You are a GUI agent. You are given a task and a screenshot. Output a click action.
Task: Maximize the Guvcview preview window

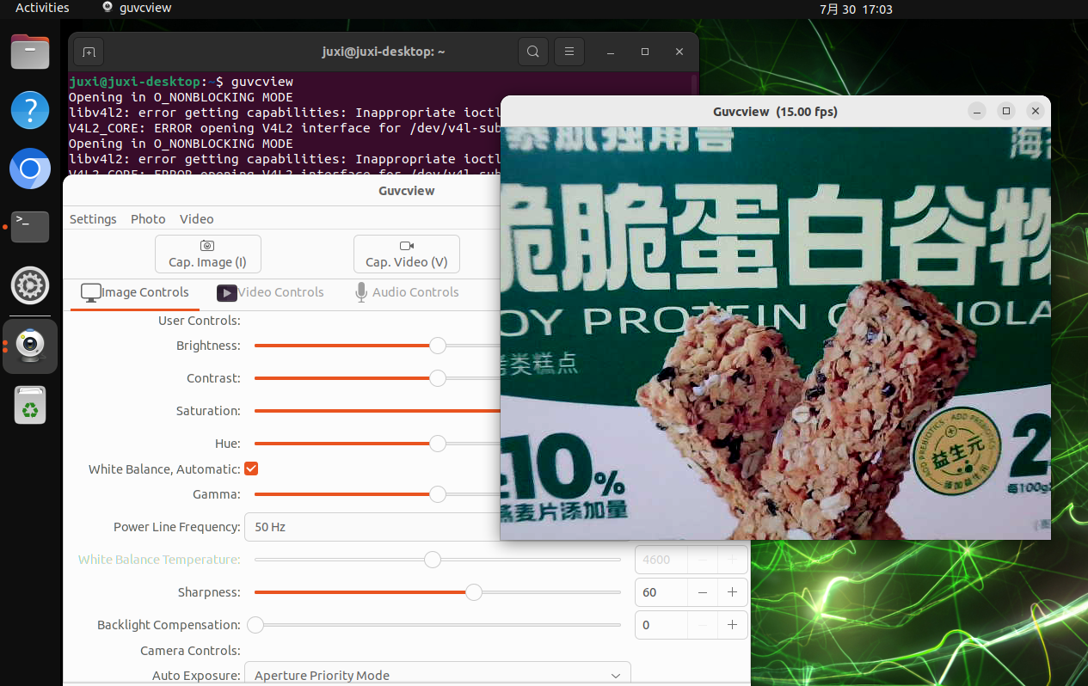click(1006, 112)
